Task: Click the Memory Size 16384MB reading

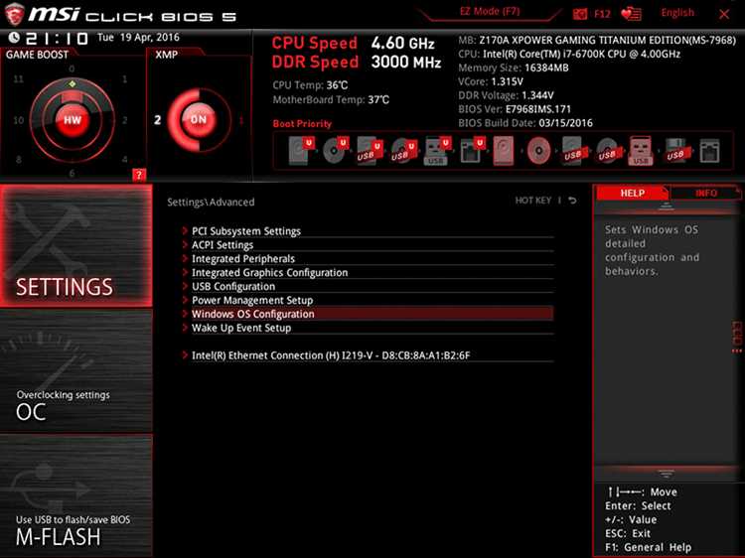Action: [x=514, y=68]
